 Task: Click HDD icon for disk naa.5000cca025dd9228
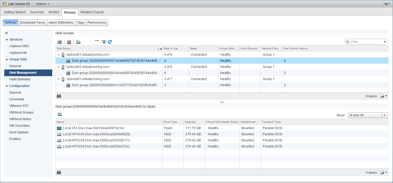59,134
